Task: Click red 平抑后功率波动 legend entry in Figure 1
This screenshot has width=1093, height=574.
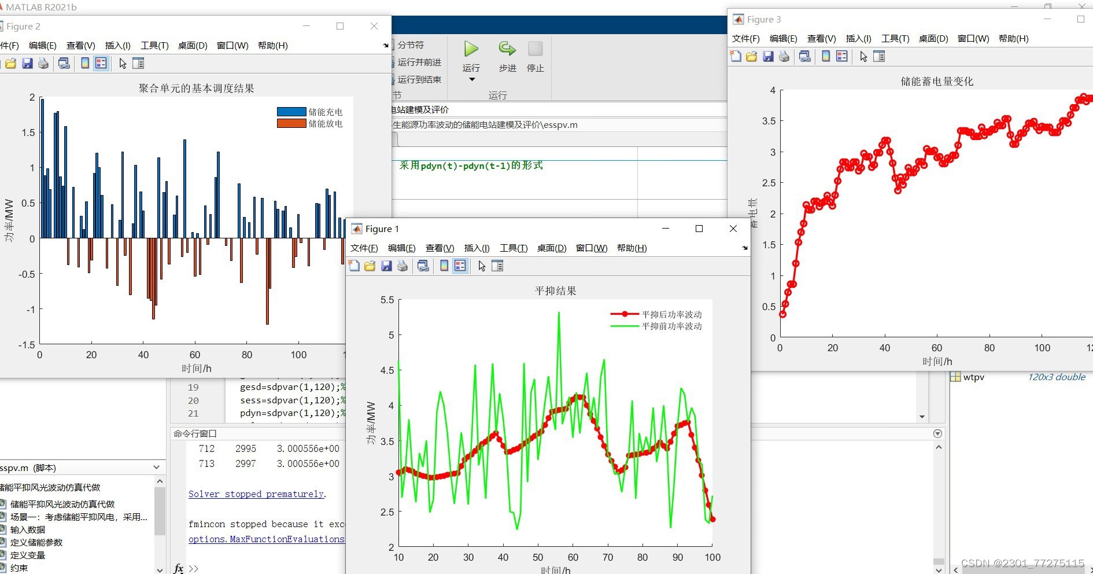Action: [656, 314]
